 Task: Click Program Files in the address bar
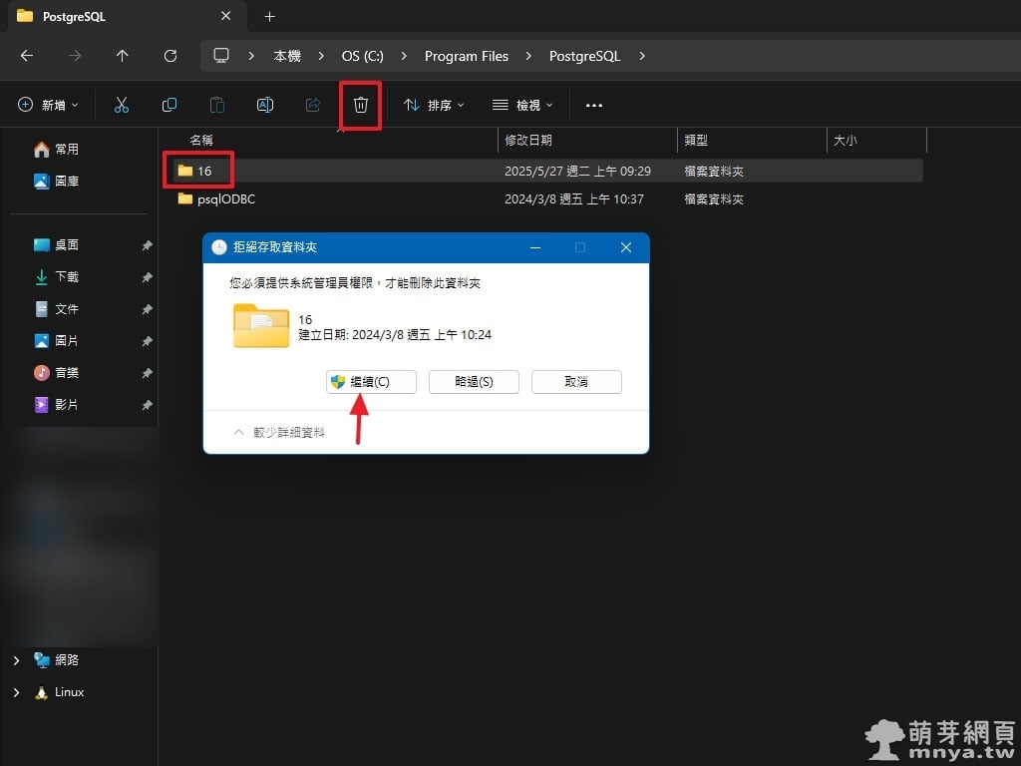tap(466, 56)
